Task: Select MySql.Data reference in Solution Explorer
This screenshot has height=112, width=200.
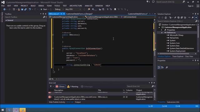Action: (174, 38)
